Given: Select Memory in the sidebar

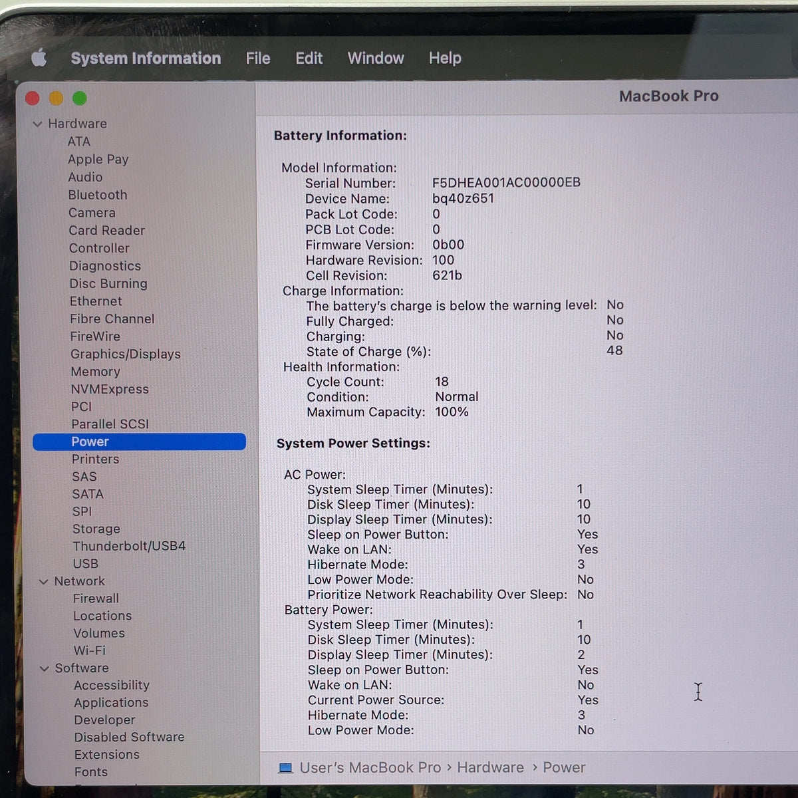Looking at the screenshot, I should [x=95, y=372].
